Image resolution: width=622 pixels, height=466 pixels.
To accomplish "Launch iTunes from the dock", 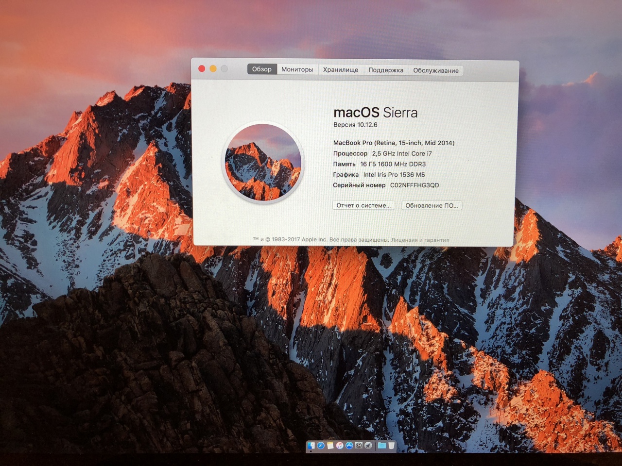I will (x=340, y=446).
